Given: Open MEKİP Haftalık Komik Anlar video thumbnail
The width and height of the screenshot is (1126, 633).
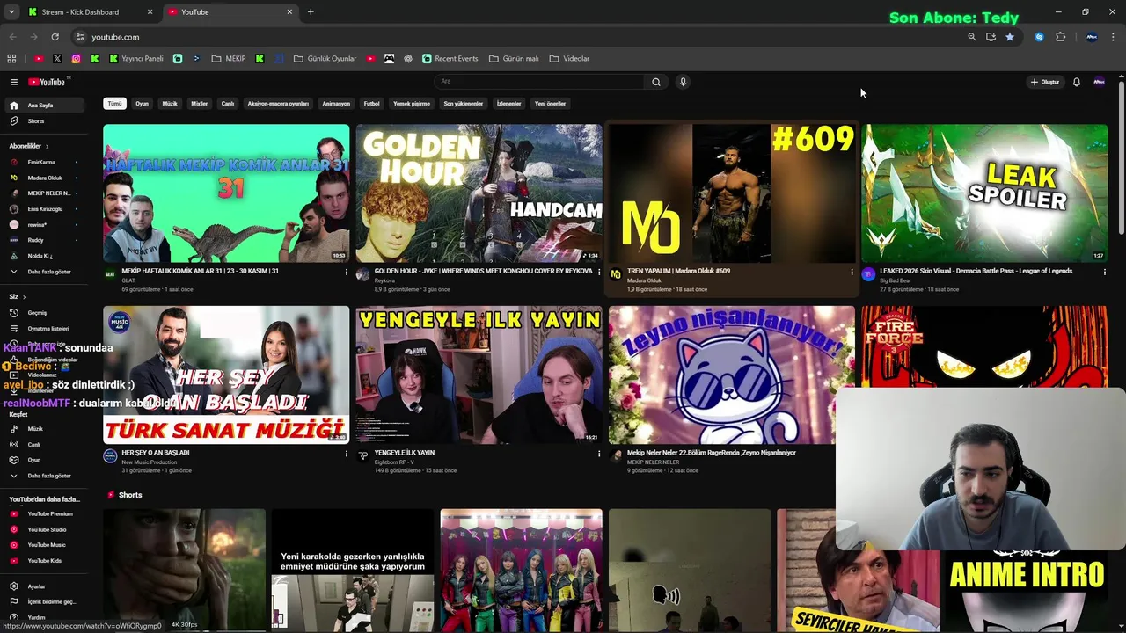Looking at the screenshot, I should [x=226, y=193].
